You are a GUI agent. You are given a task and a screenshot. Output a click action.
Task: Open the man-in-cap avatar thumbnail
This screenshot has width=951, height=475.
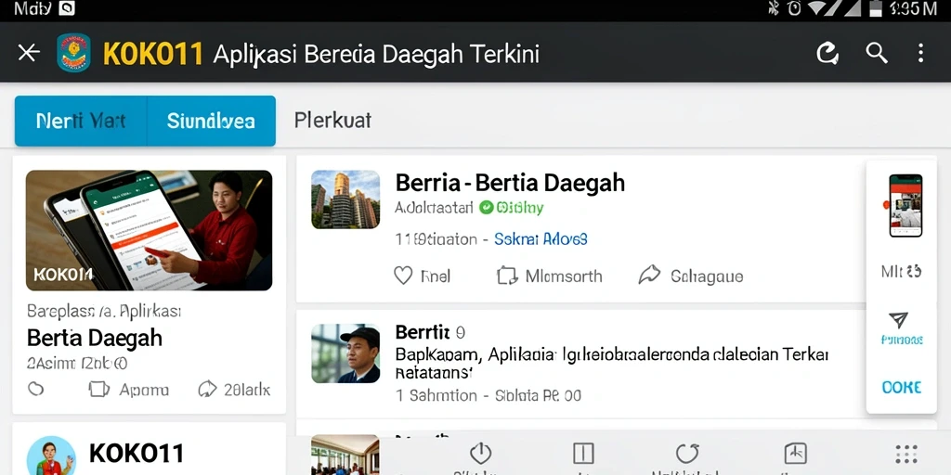(x=345, y=353)
